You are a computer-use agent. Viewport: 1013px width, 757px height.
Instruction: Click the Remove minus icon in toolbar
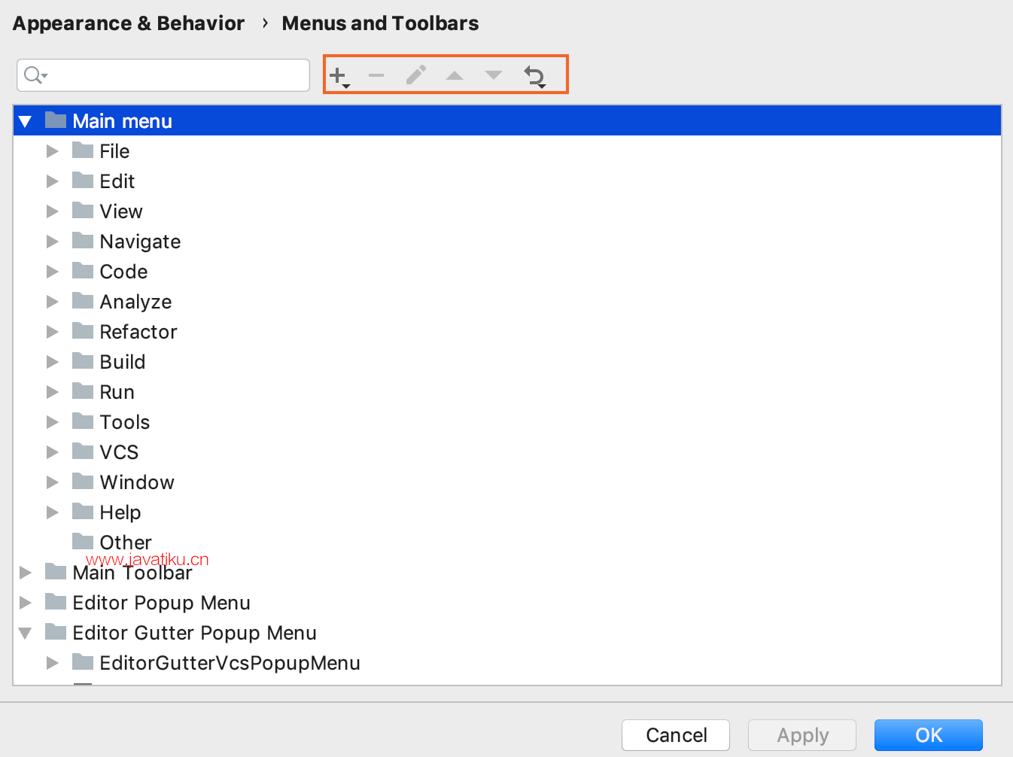pyautogui.click(x=376, y=75)
